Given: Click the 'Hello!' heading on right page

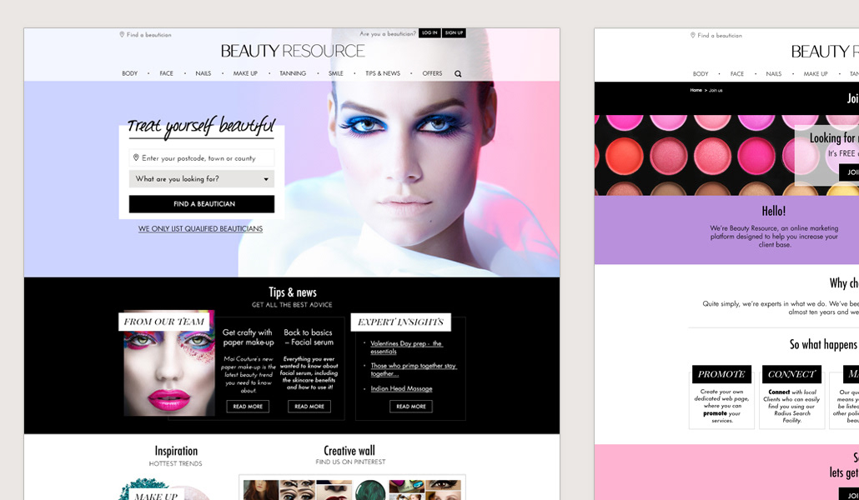Looking at the screenshot, I should (x=774, y=211).
